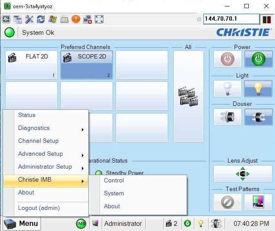Select the SCOPE 2D channel
The width and height of the screenshot is (275, 231).
[87, 65]
